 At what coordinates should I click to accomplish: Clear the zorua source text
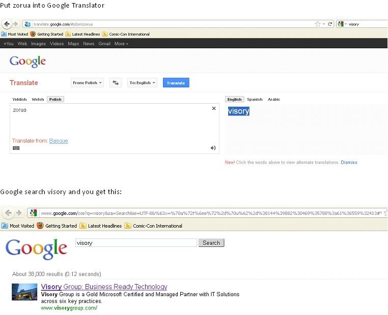coord(214,108)
